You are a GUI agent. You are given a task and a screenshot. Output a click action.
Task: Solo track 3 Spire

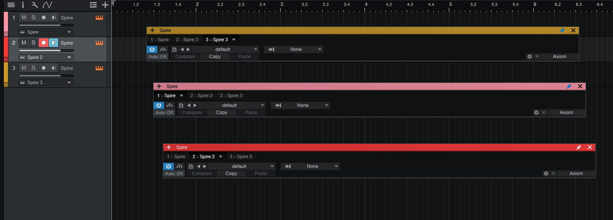(x=33, y=68)
